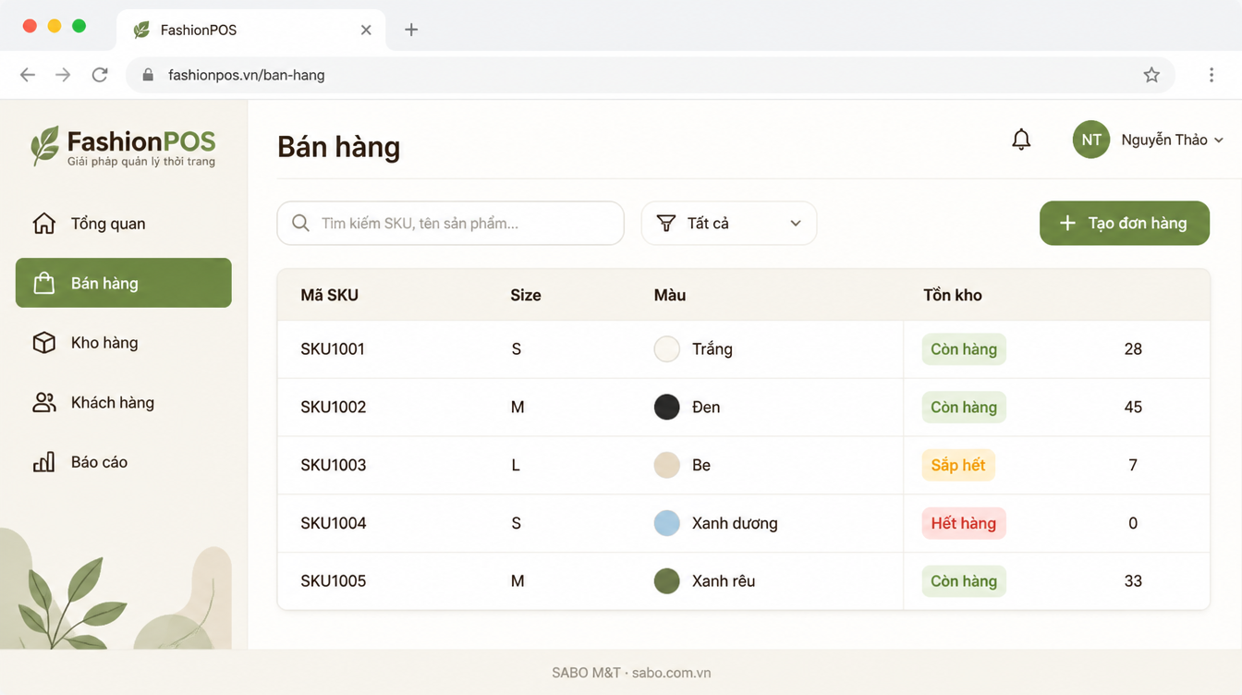Select the SKU1001 cell

(x=333, y=349)
